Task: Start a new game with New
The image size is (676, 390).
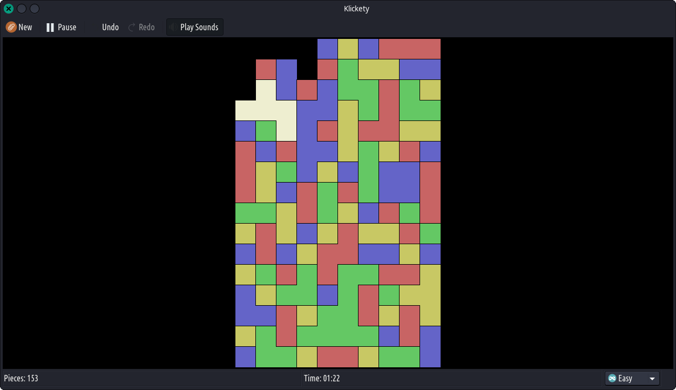Action: coord(19,27)
